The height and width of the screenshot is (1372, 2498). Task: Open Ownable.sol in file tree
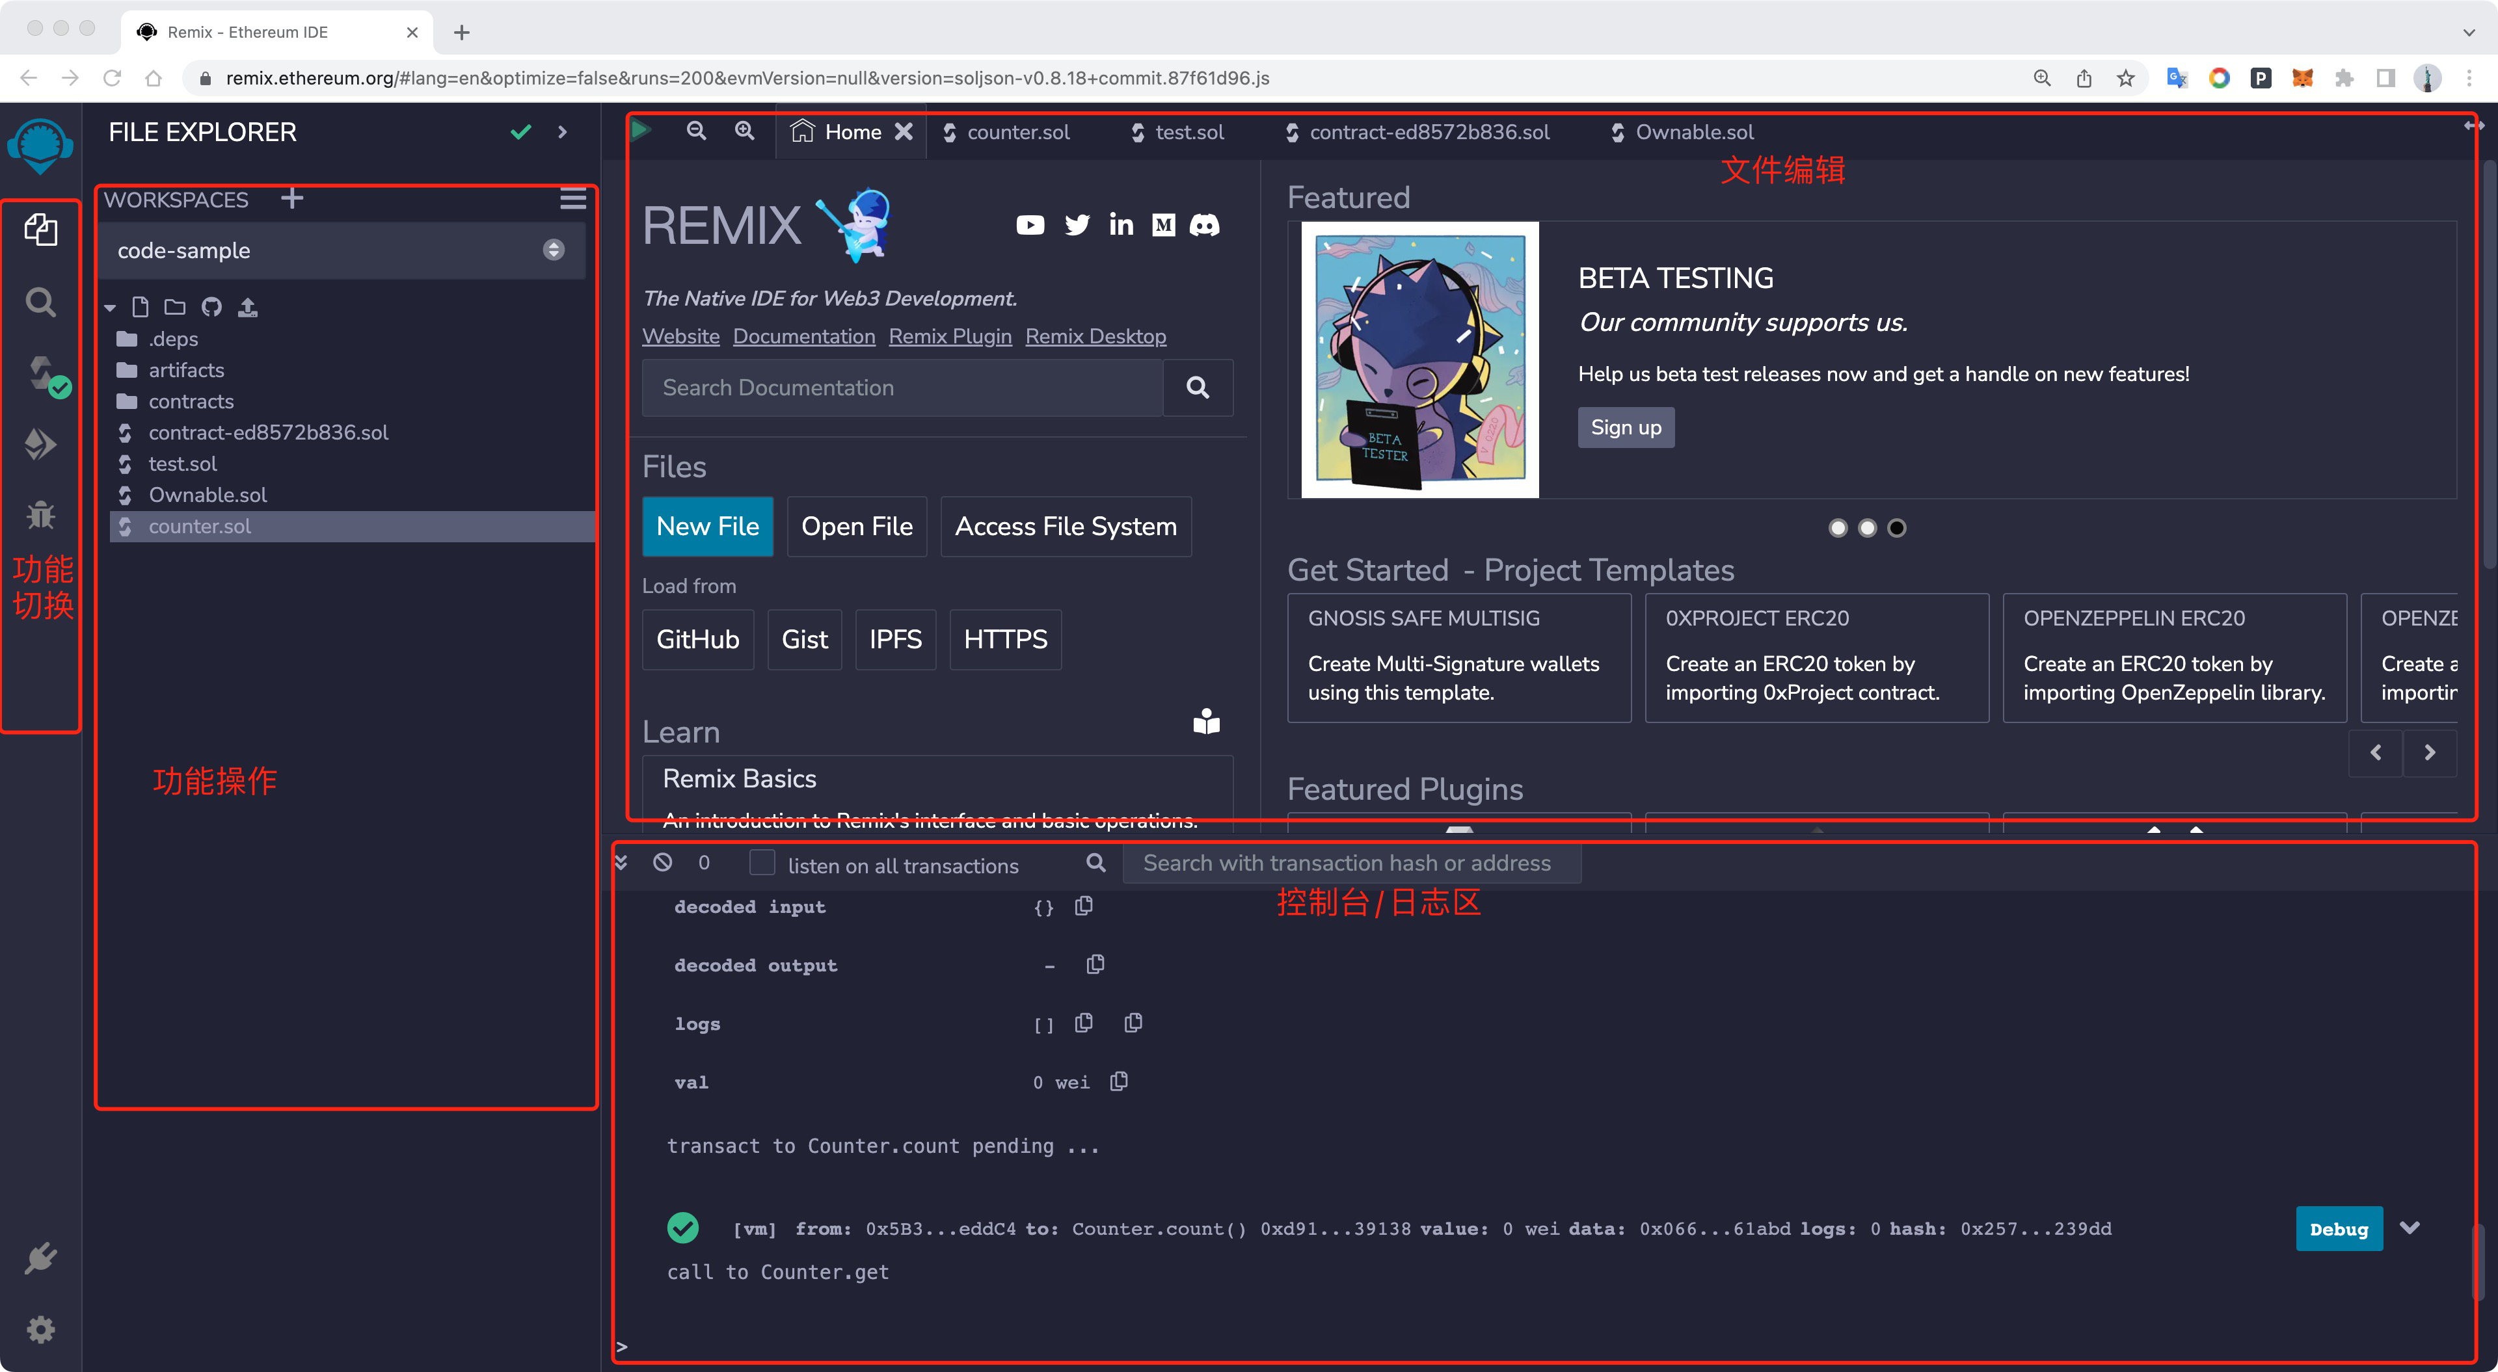[x=208, y=494]
